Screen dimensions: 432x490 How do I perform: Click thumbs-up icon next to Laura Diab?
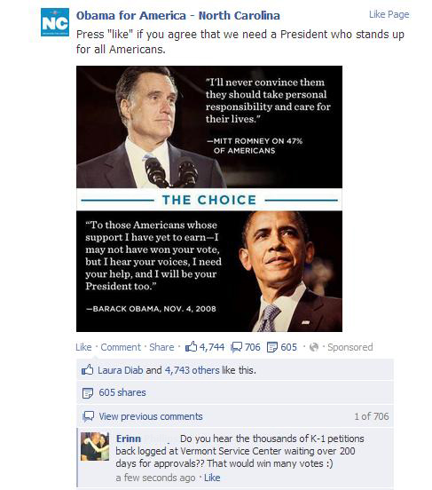point(88,370)
